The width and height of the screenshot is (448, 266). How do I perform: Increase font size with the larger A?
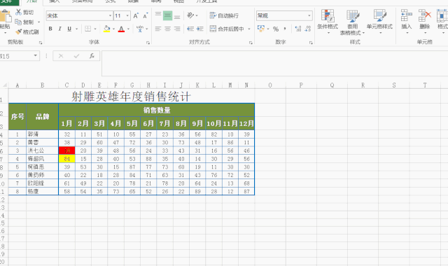[x=136, y=15]
